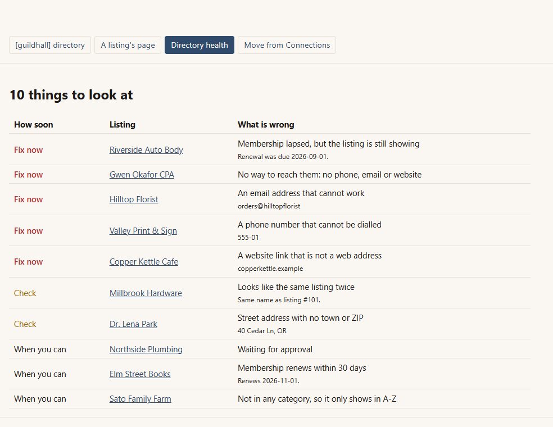
Task: Switch to A listing's page tab
Action: (128, 45)
